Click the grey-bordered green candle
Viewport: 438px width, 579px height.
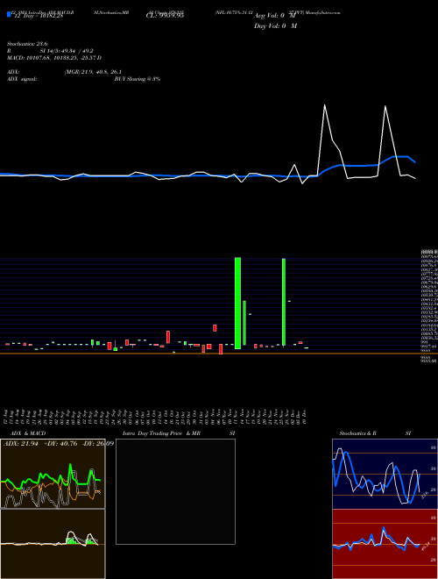[x=244, y=323]
